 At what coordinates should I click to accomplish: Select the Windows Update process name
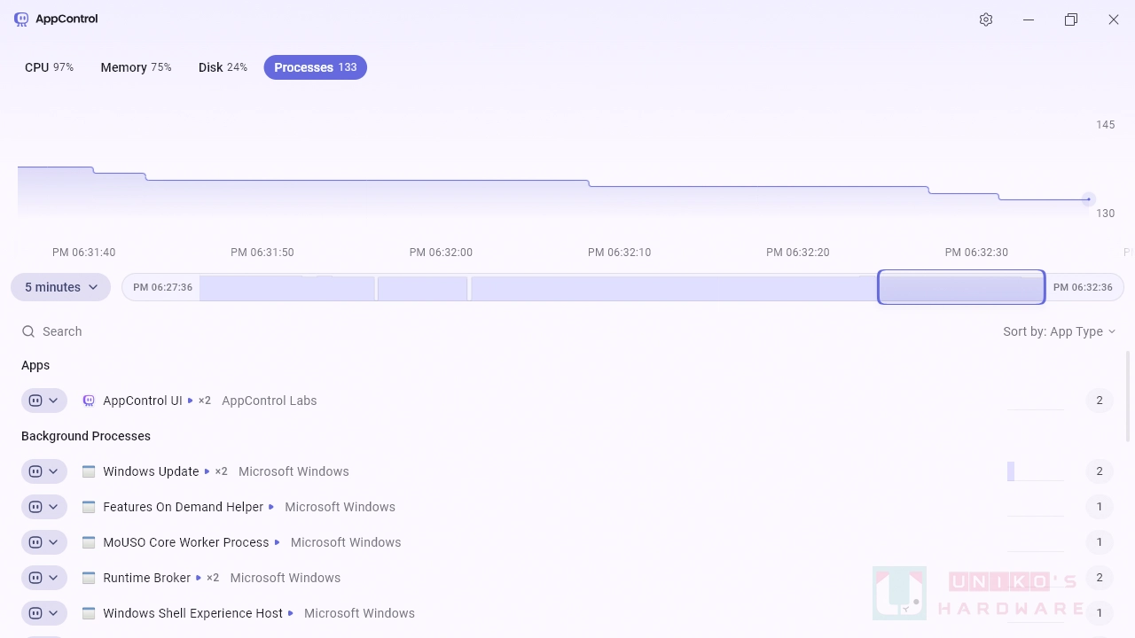point(151,471)
